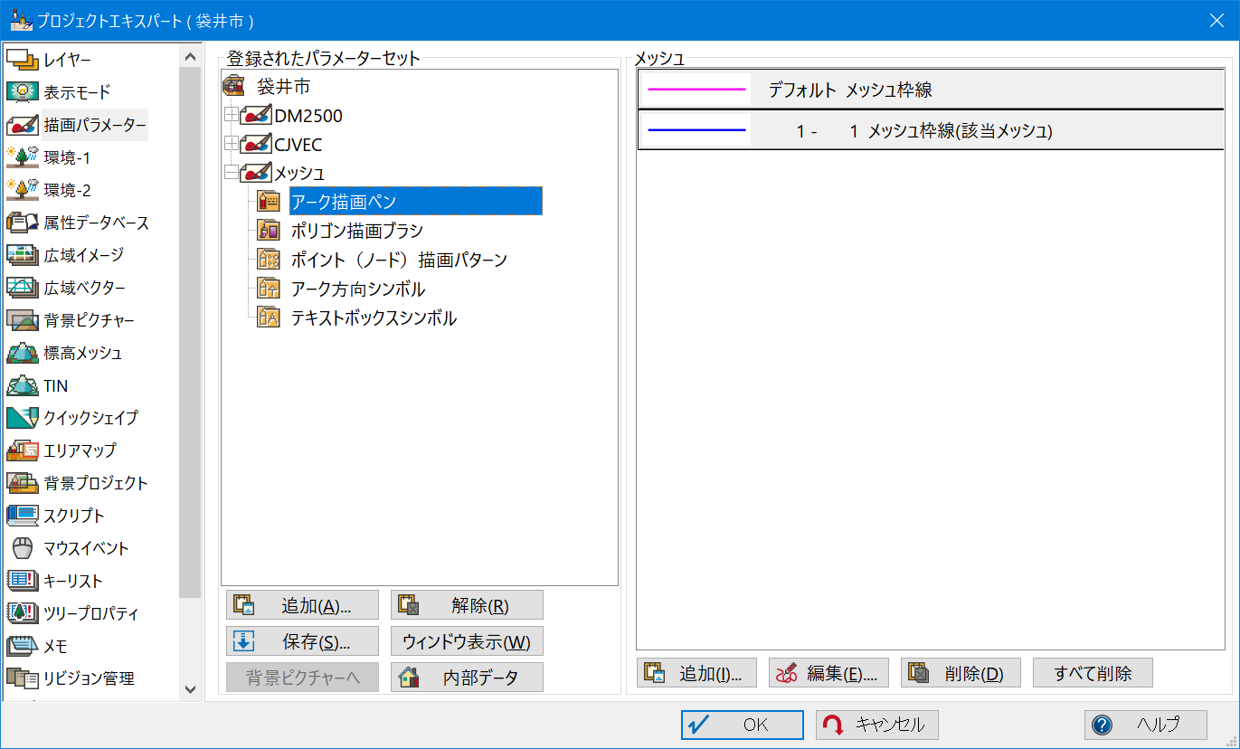Select the 背景プロジェクト sidebar icon

[22, 483]
